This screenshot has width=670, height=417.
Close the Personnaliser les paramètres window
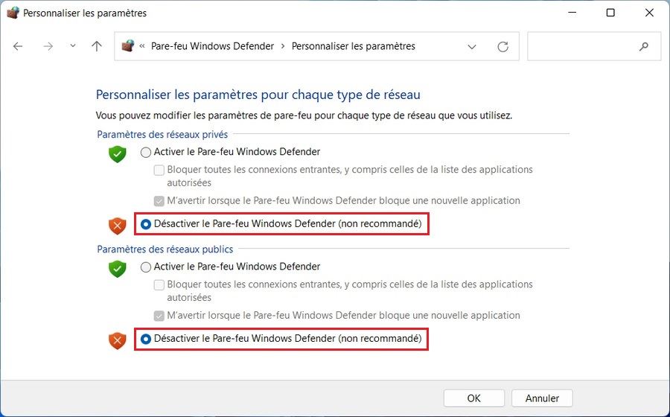(x=649, y=13)
